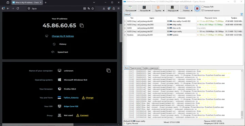Image resolution: width=245 pixels, height=126 pixels.
Task: Click the Change My IP Address link
Action: 63,36
